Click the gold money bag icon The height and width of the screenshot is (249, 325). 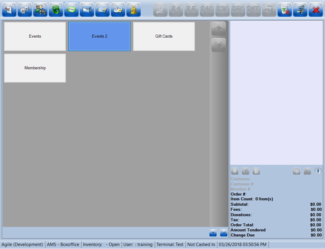pyautogui.click(x=134, y=10)
